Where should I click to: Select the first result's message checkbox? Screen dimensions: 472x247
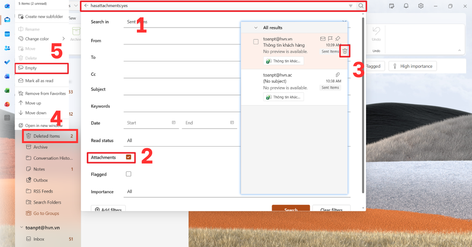[x=256, y=42]
